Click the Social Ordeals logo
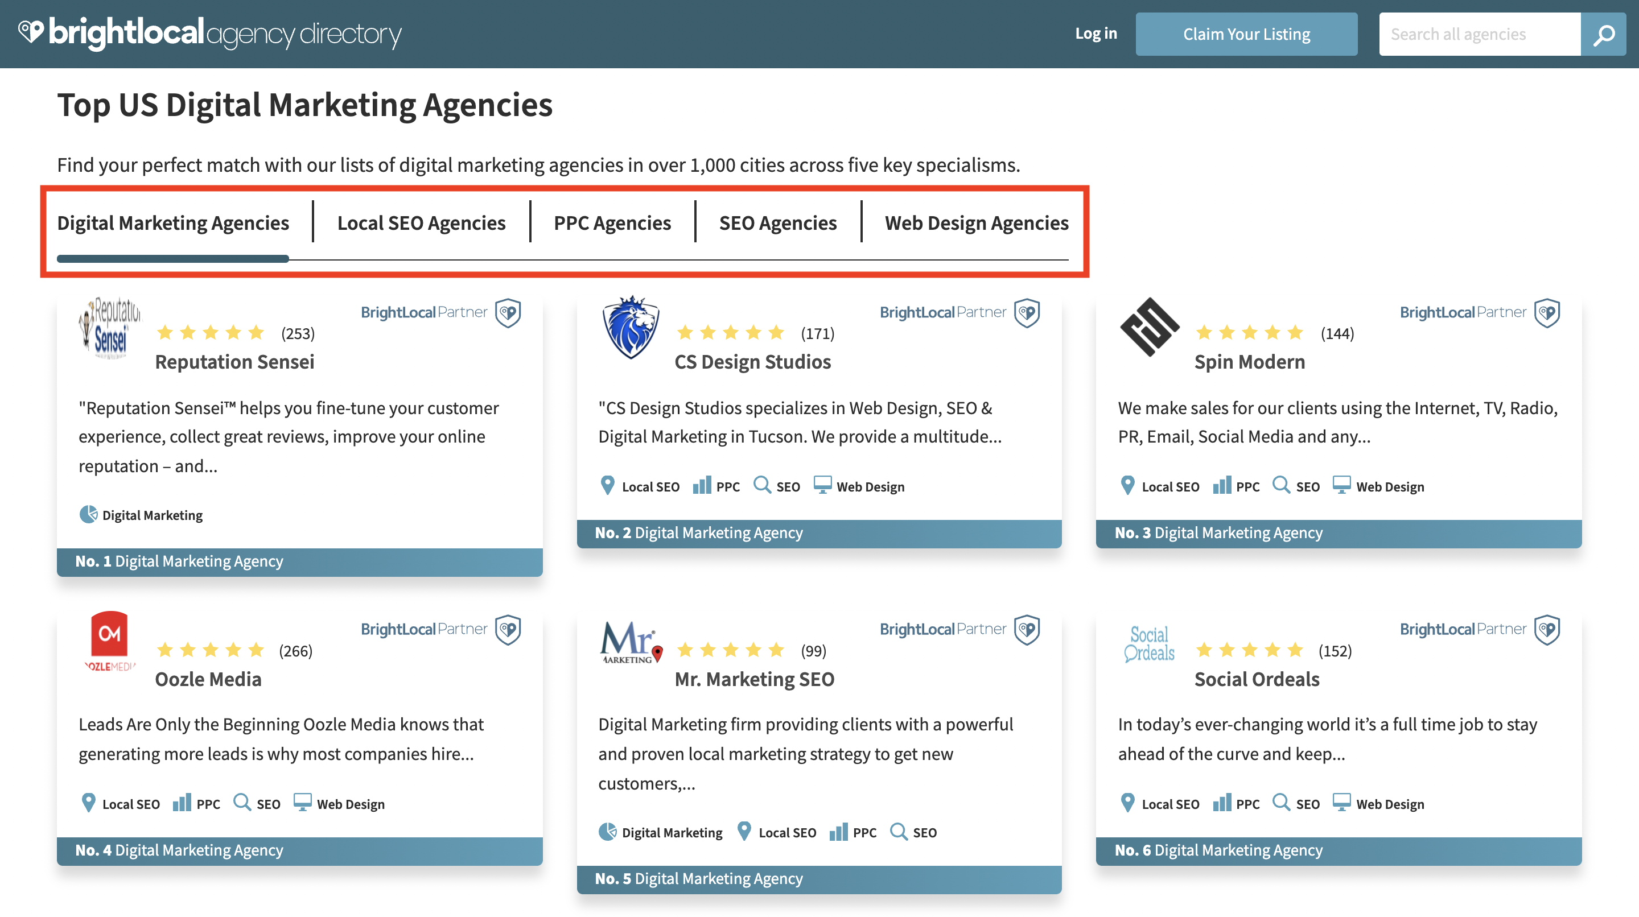Image resolution: width=1639 pixels, height=917 pixels. pos(1149,643)
